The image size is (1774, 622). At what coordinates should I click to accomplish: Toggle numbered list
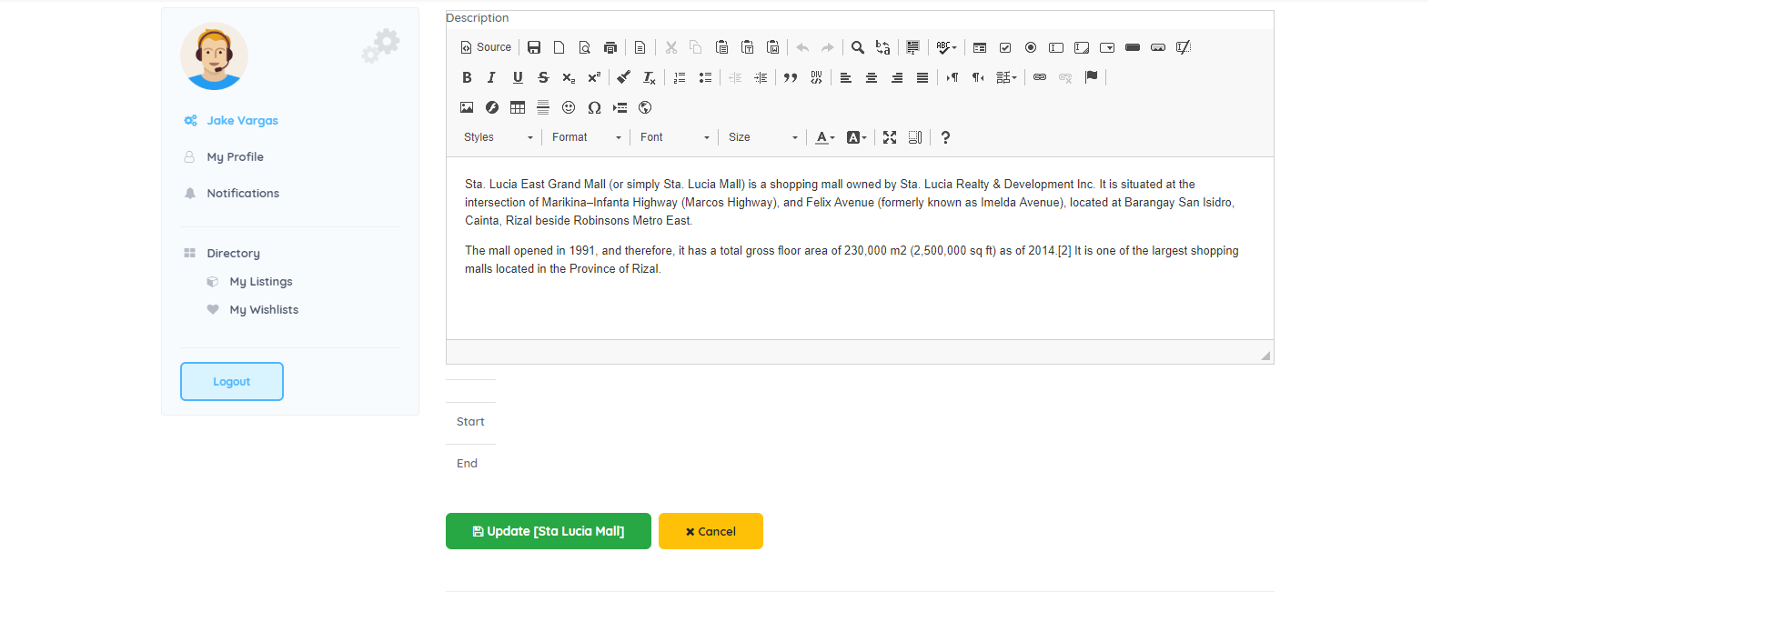pyautogui.click(x=680, y=77)
